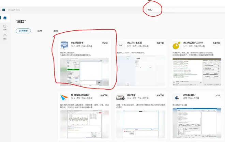Click the 串口收发 serial port icon

120,98
